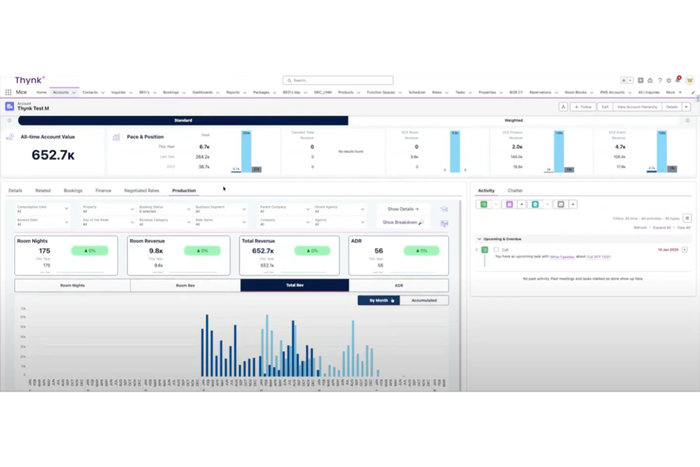
Task: Select the Standard view toggle
Action: [x=183, y=121]
